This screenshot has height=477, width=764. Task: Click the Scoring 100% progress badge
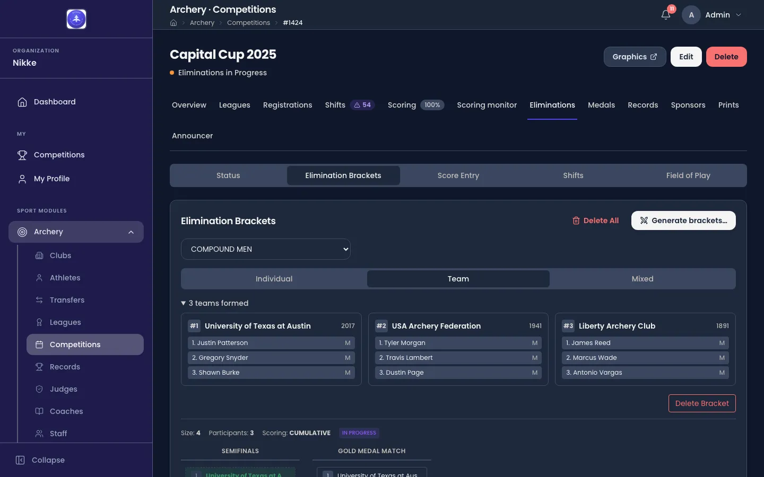[x=432, y=105]
